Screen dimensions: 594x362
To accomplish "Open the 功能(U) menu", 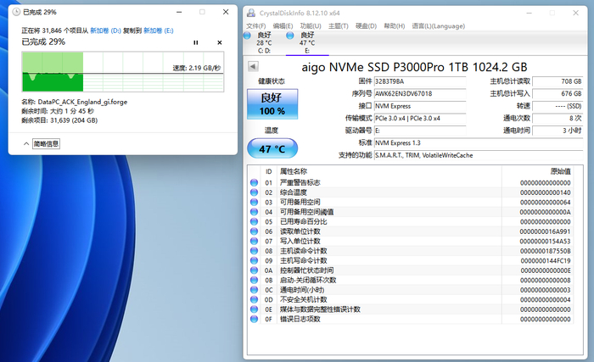I will (x=311, y=25).
